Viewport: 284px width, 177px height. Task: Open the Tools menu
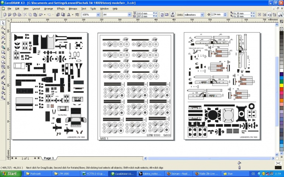[x=93, y=8]
